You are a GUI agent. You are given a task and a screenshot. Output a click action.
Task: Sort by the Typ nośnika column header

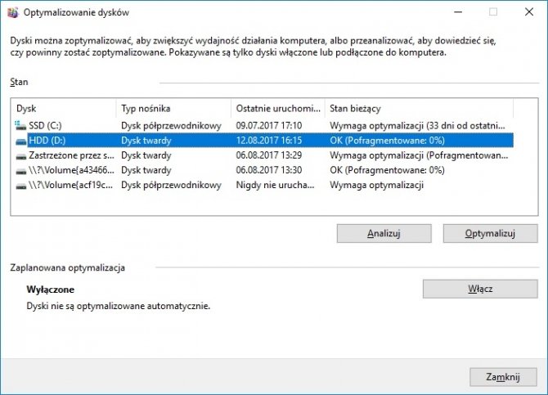173,109
